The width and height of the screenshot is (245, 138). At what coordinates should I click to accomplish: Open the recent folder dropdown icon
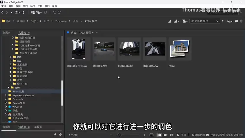pos(230,21)
